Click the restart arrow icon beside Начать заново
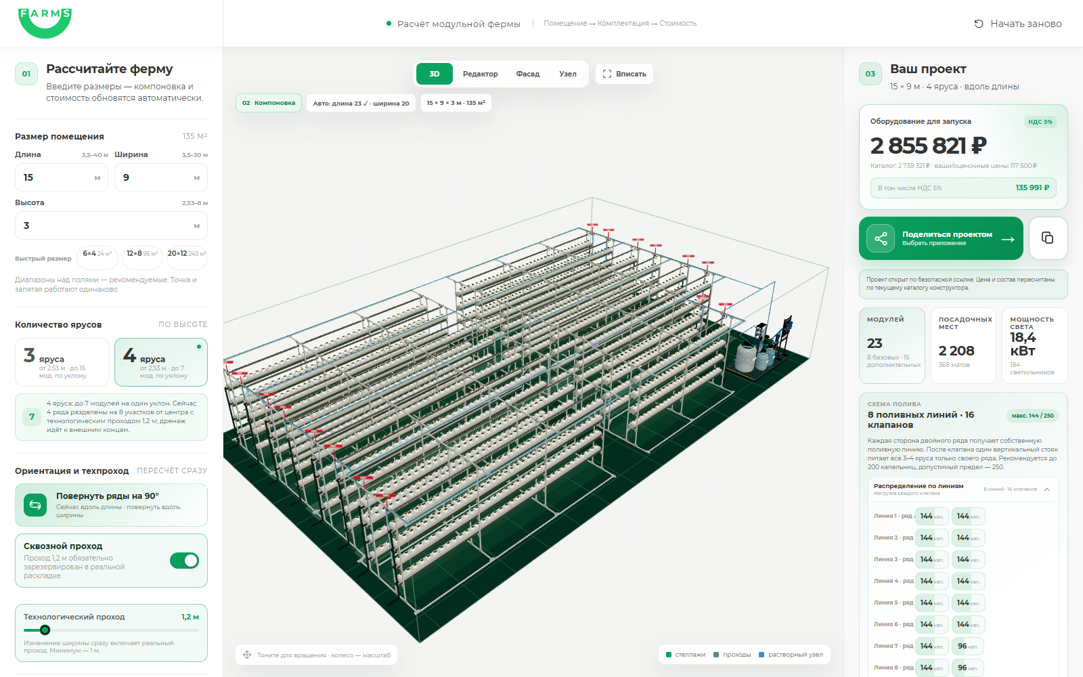Image resolution: width=1083 pixels, height=677 pixels. 979,24
